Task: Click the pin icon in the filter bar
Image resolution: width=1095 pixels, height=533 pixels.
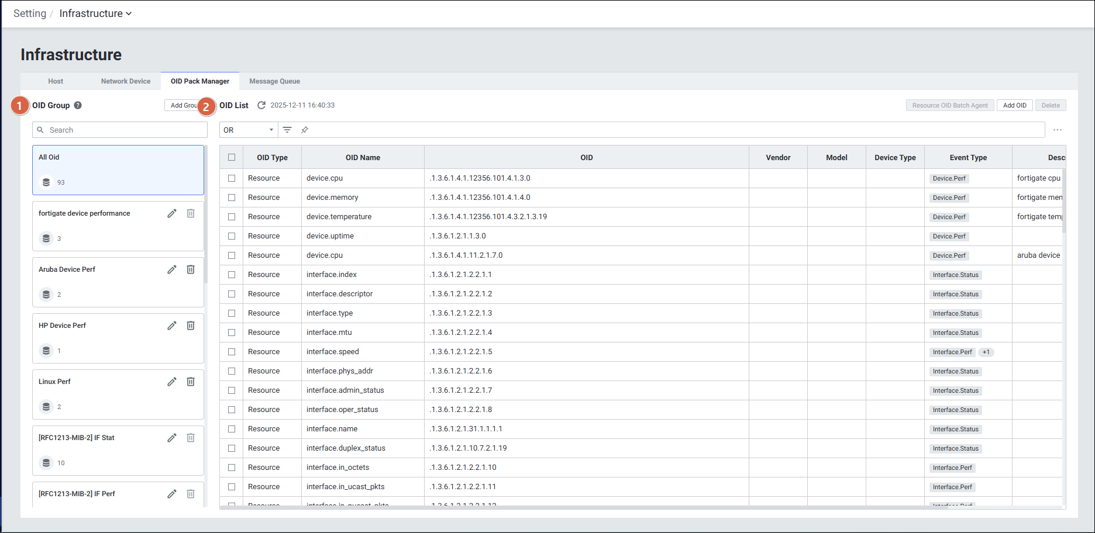Action: tap(305, 130)
